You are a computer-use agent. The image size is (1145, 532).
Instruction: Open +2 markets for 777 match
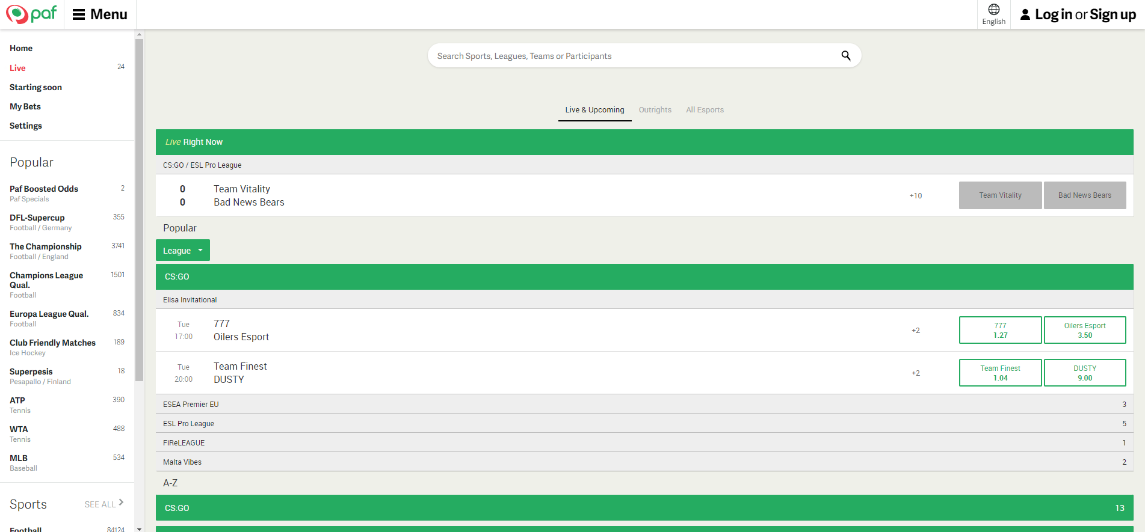915,331
